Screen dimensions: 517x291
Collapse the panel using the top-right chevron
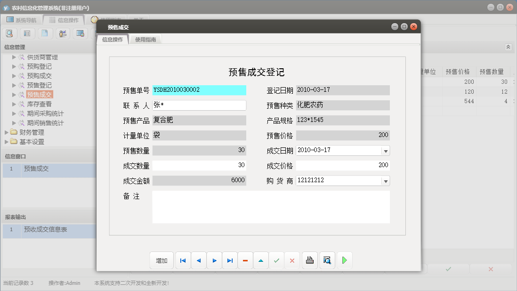coord(508,47)
